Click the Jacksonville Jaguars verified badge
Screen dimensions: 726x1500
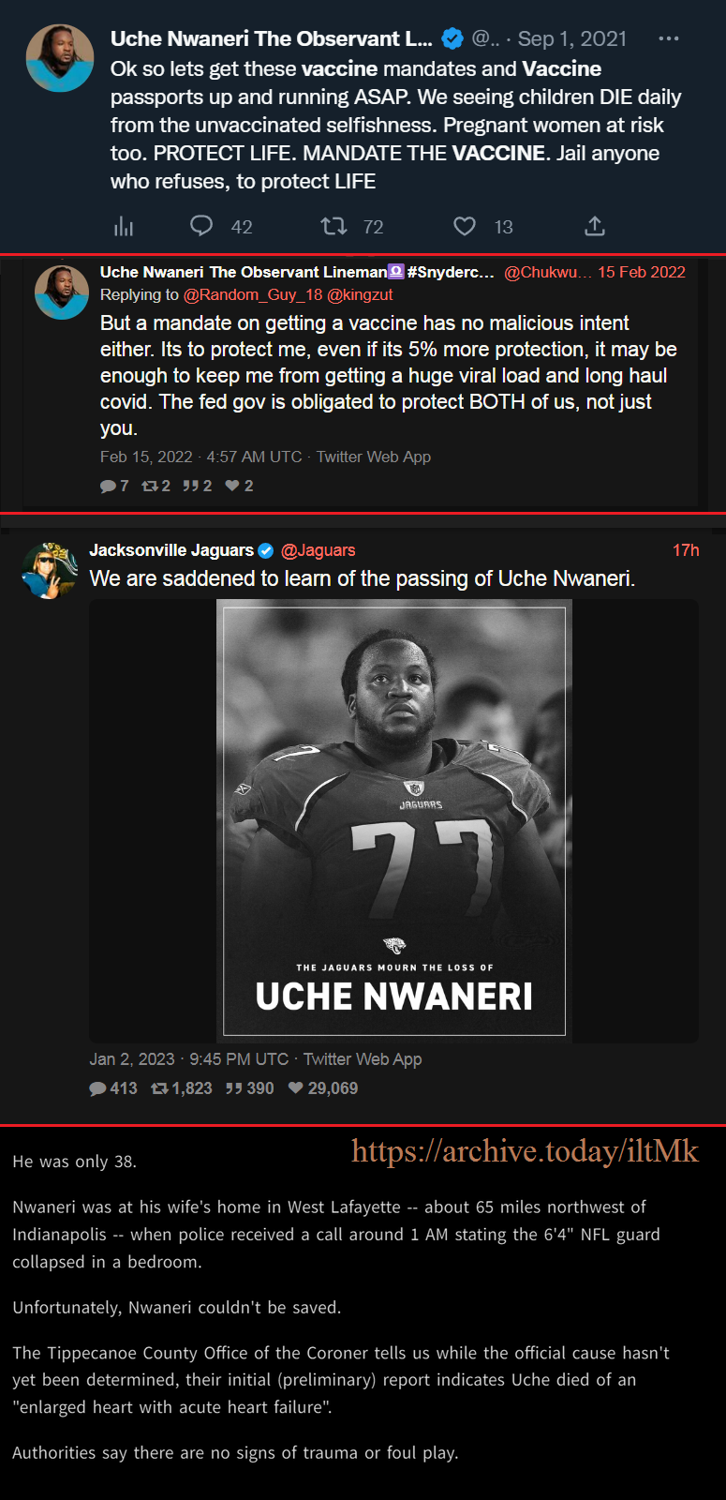[266, 550]
